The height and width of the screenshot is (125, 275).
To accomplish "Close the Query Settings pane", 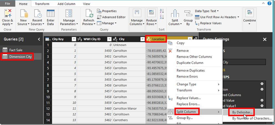I will (265, 39).
